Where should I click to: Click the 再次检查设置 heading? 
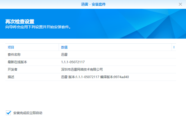tap(20, 22)
